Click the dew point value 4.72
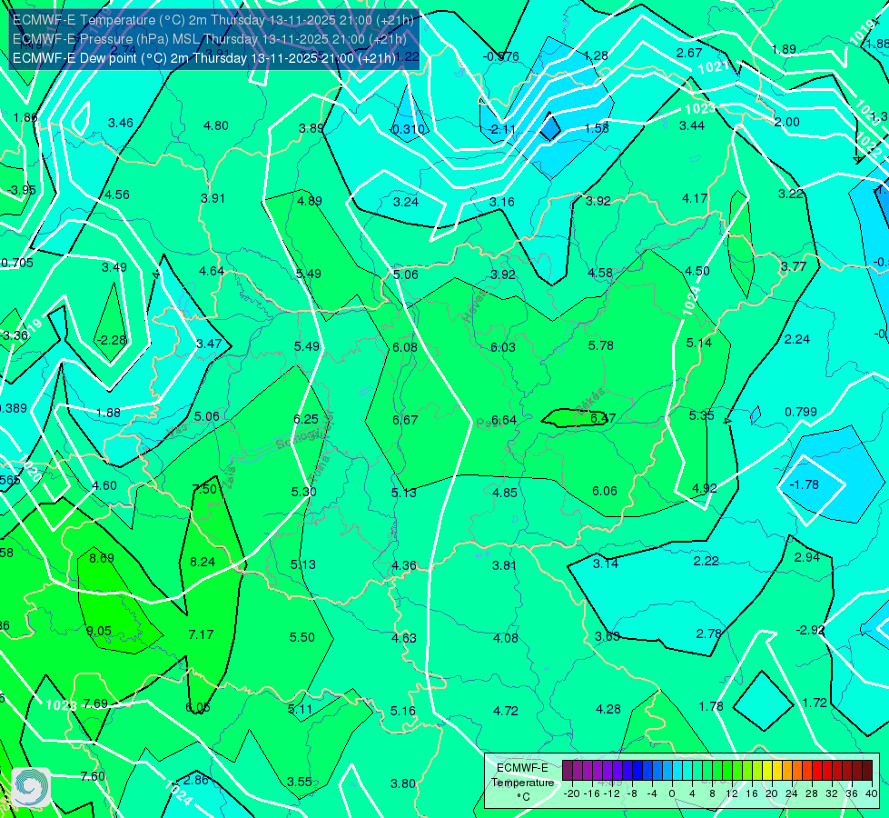 tap(506, 712)
